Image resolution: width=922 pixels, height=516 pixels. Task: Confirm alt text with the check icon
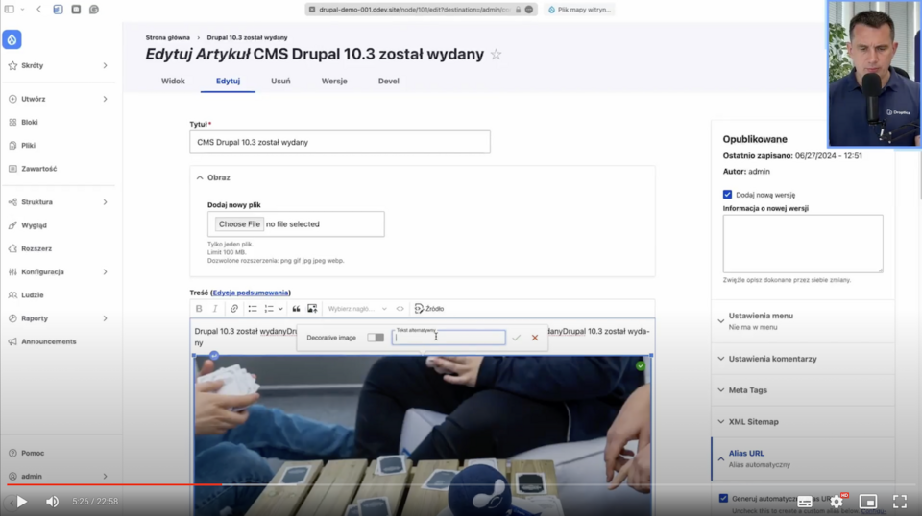click(517, 338)
